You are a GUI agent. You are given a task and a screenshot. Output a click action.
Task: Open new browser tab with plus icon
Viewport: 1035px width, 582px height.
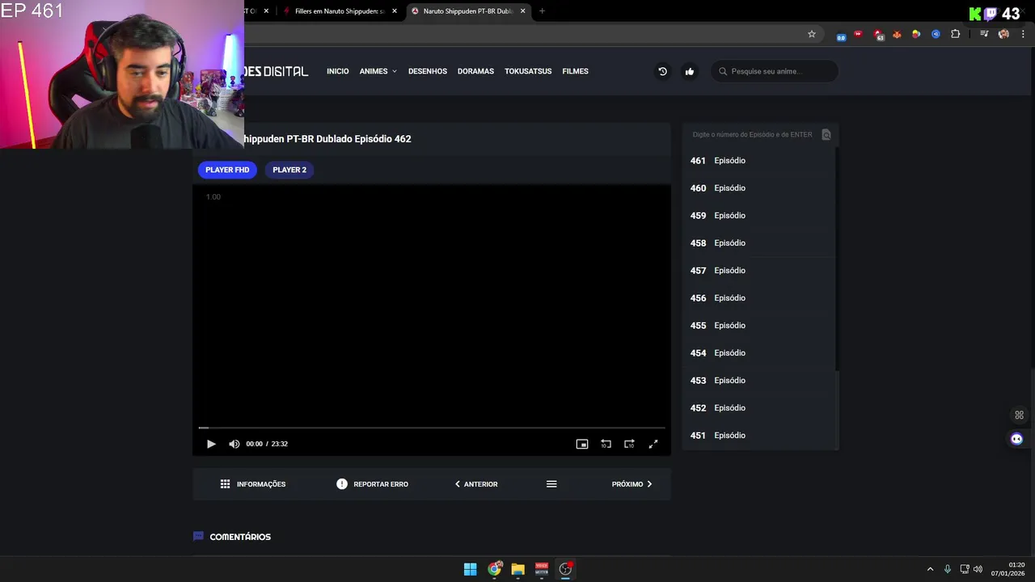(x=542, y=11)
